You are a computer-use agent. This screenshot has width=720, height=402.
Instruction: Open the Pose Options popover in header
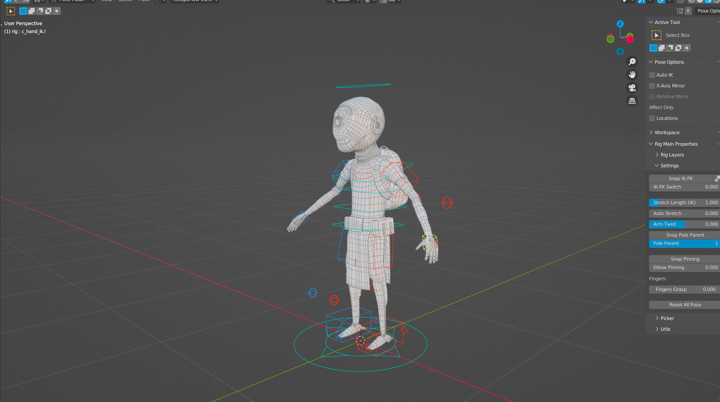point(707,11)
